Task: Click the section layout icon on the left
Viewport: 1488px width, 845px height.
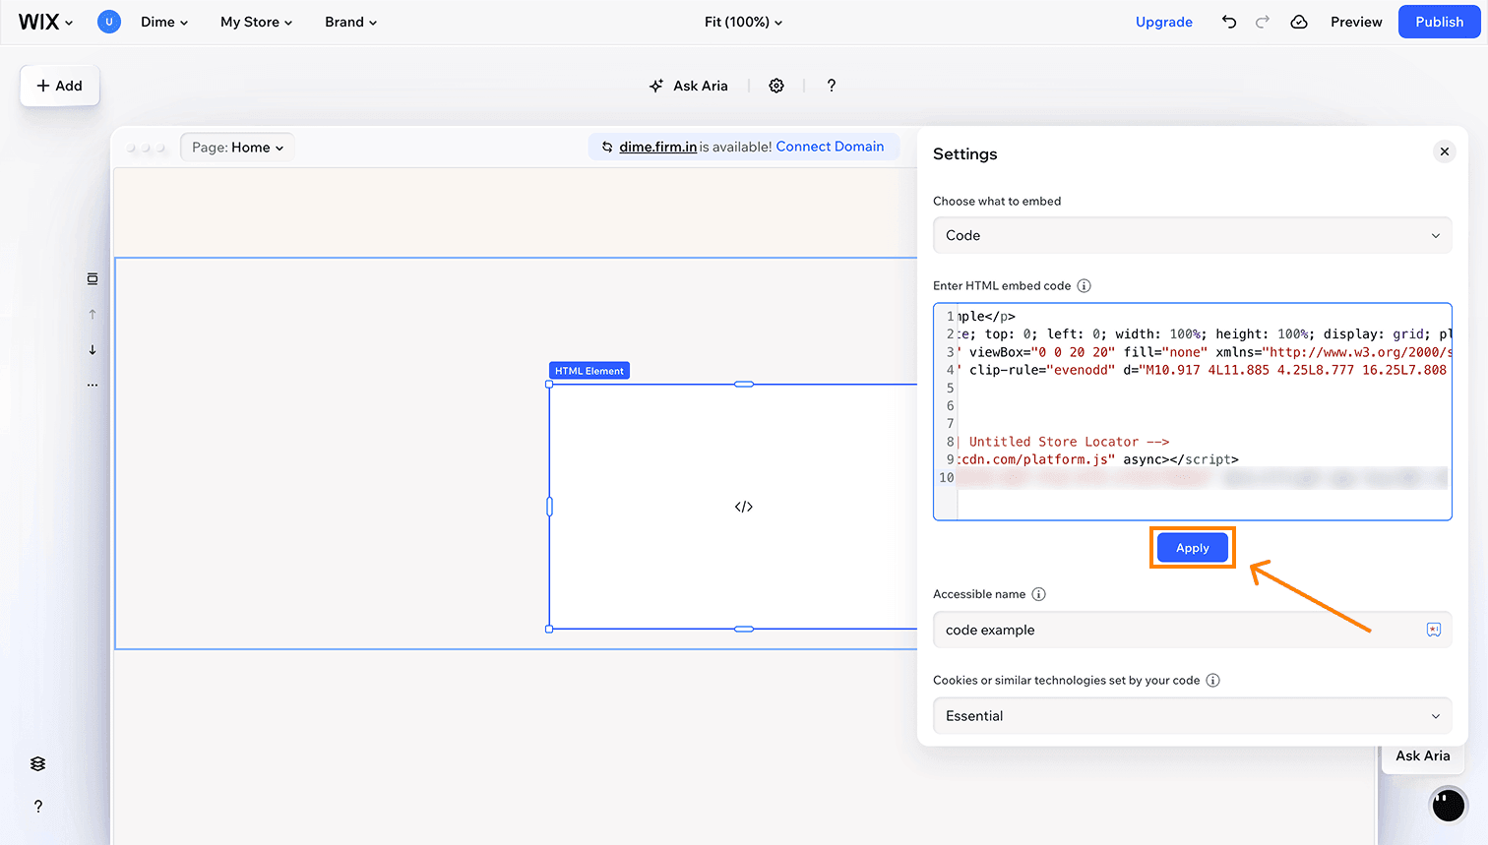Action: point(93,279)
